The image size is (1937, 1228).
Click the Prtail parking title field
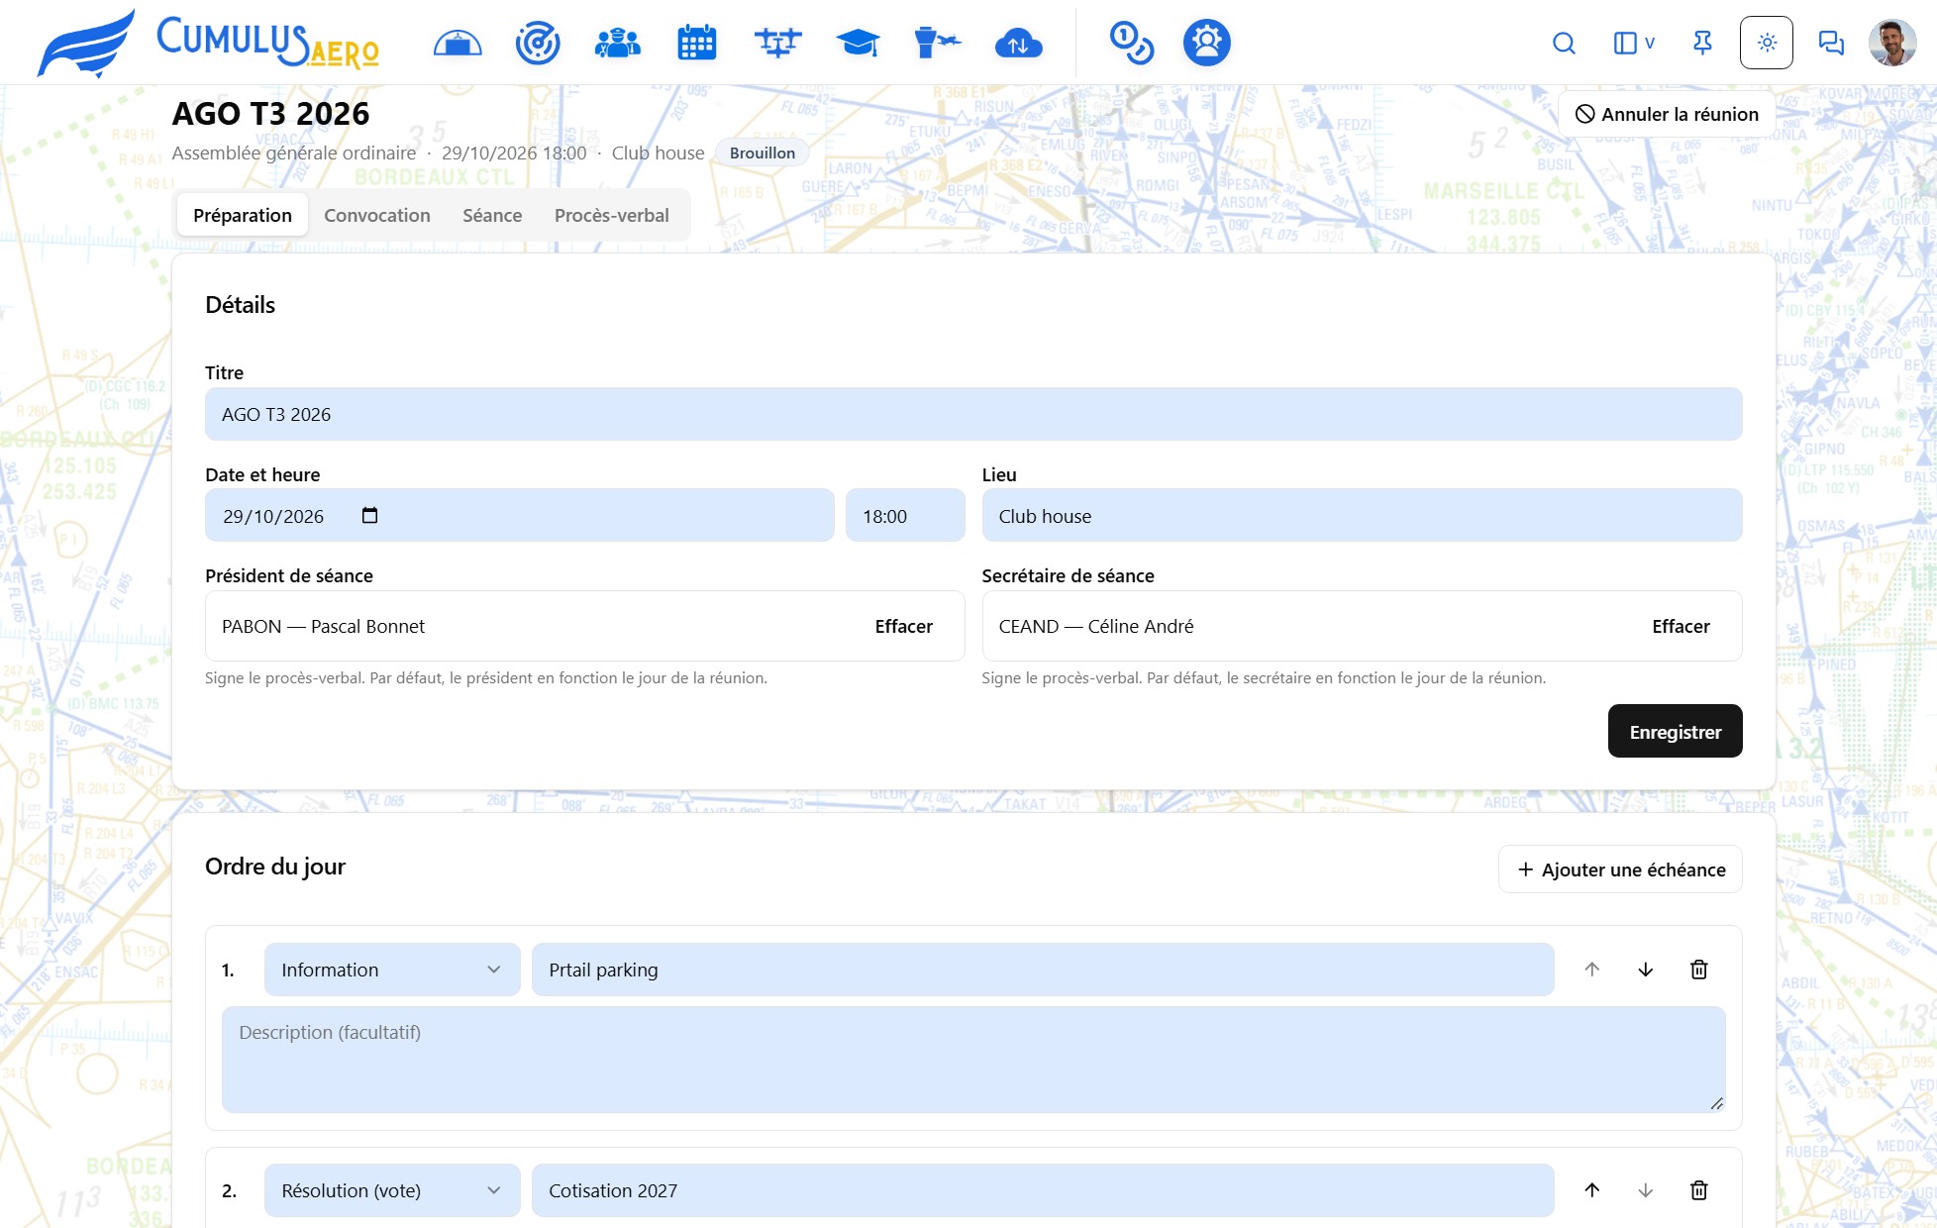click(x=1043, y=970)
